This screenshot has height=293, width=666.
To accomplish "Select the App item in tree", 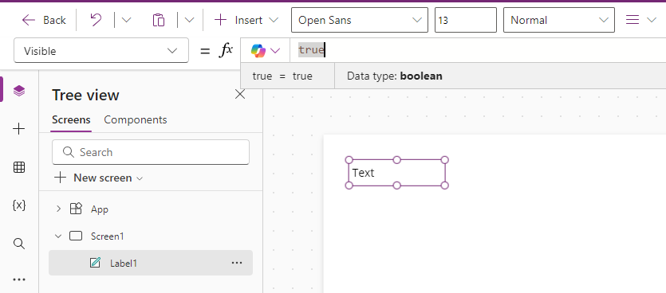I will pos(100,209).
